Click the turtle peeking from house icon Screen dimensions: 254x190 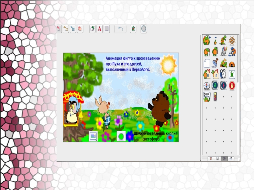(x=215, y=74)
